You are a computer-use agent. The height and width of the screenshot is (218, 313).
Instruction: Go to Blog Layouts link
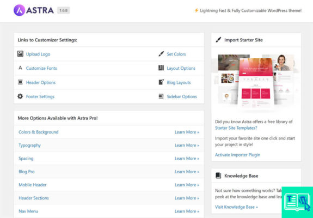click(x=179, y=82)
